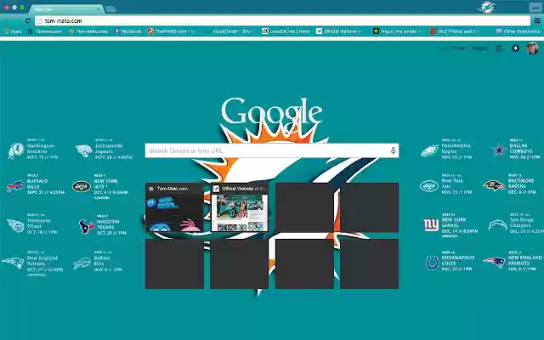The height and width of the screenshot is (340, 544).
Task: Start voice search with the microphone
Action: pyautogui.click(x=393, y=150)
